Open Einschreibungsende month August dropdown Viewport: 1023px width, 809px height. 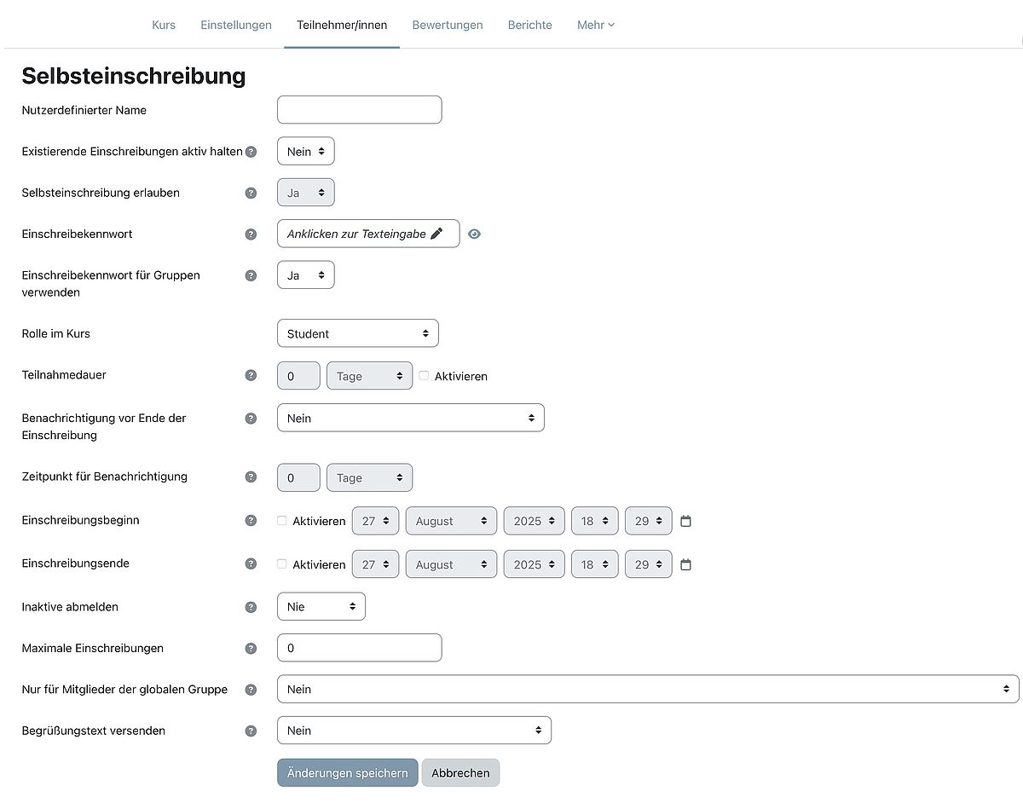click(451, 564)
